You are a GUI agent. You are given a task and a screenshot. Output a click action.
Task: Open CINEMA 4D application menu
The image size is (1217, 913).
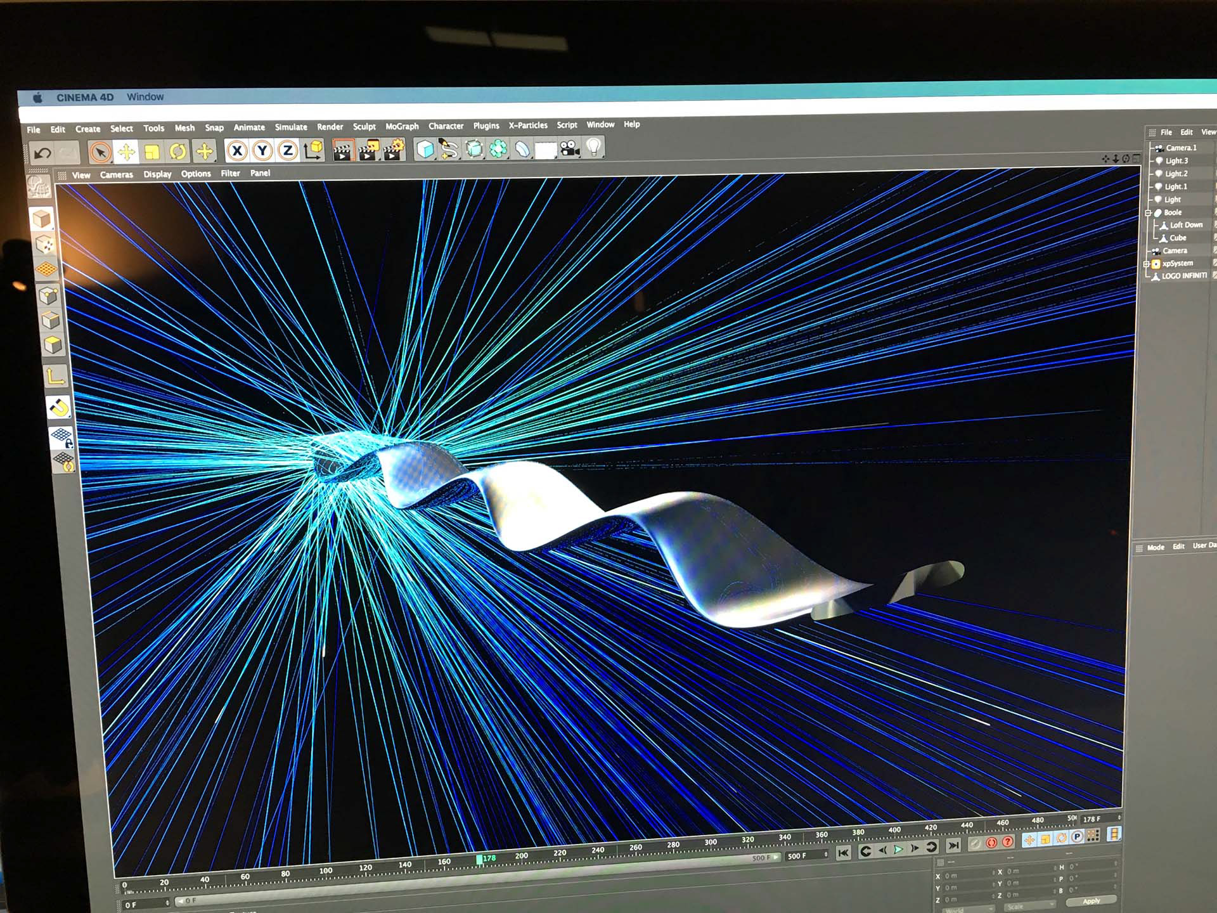click(x=85, y=98)
